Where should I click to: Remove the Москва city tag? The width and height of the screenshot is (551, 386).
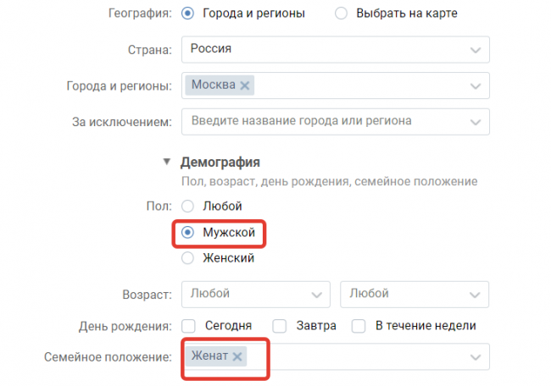point(245,85)
